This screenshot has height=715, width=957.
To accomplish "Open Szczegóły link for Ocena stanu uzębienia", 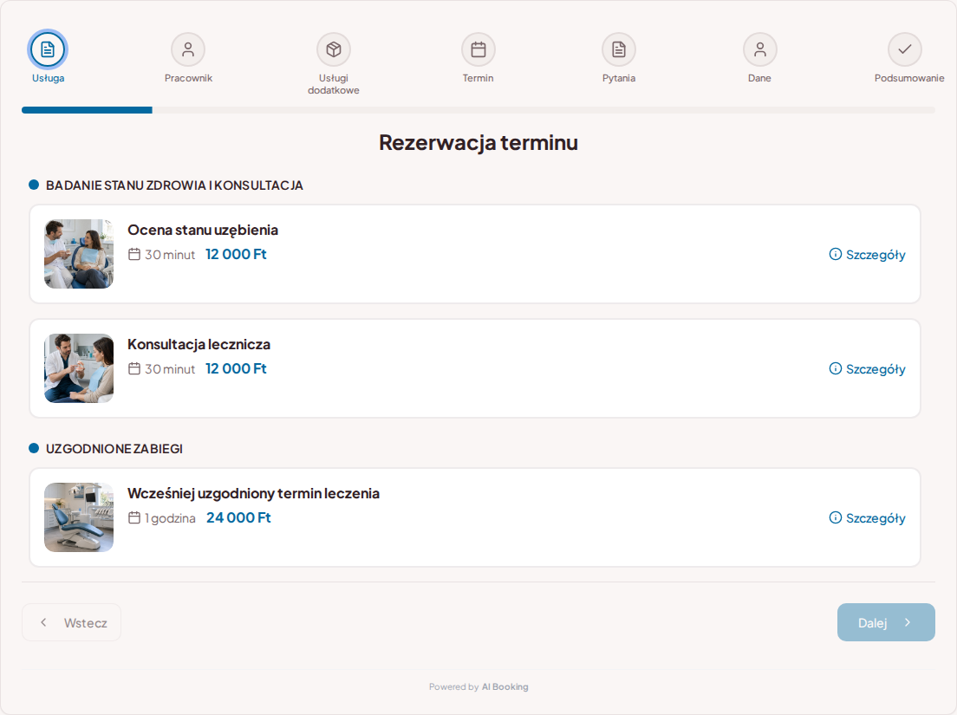I will [867, 255].
